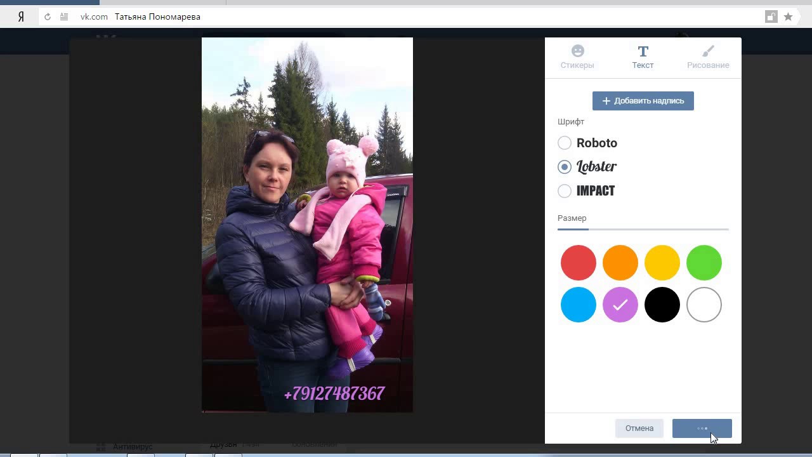The image size is (812, 457).
Task: Pick the Impact font radio button
Action: (x=565, y=191)
